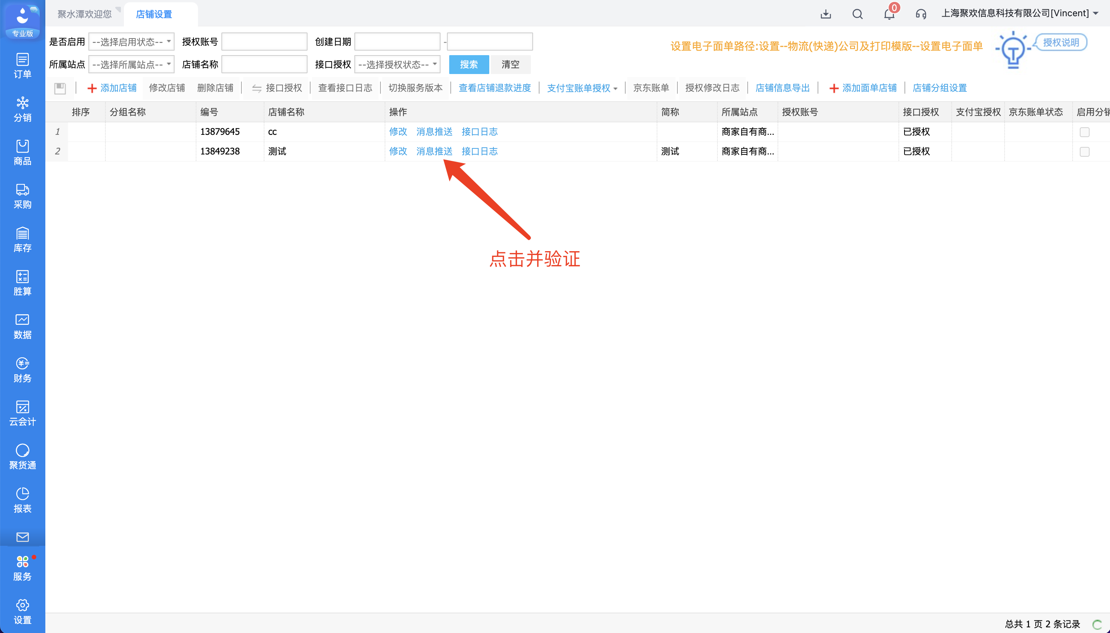Click 消息推送 link for store 测试
The image size is (1110, 633).
(434, 151)
